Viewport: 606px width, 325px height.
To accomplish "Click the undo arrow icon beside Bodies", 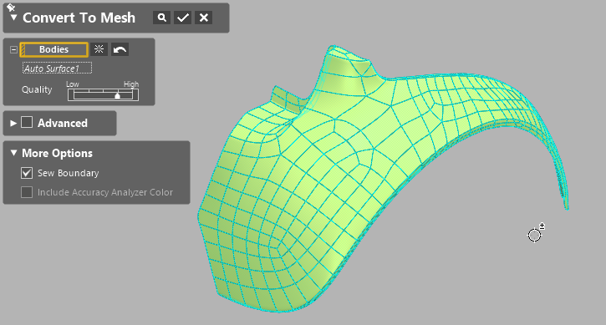I will (120, 49).
